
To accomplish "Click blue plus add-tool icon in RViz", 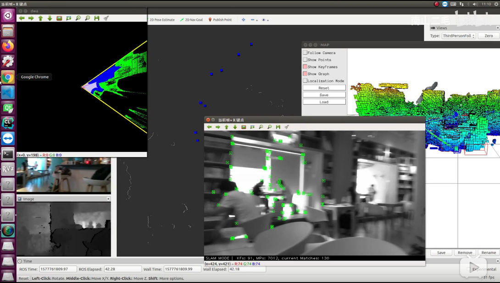I will [243, 20].
